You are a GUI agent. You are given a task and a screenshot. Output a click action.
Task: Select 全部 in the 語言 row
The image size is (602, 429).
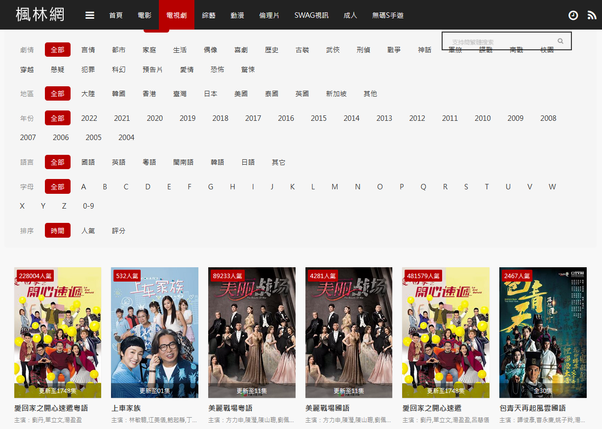(x=58, y=162)
